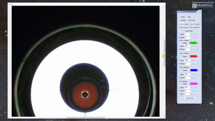Toggle Enable for Circle 3
This screenshot has height=121, width=215.
[x=185, y=71]
